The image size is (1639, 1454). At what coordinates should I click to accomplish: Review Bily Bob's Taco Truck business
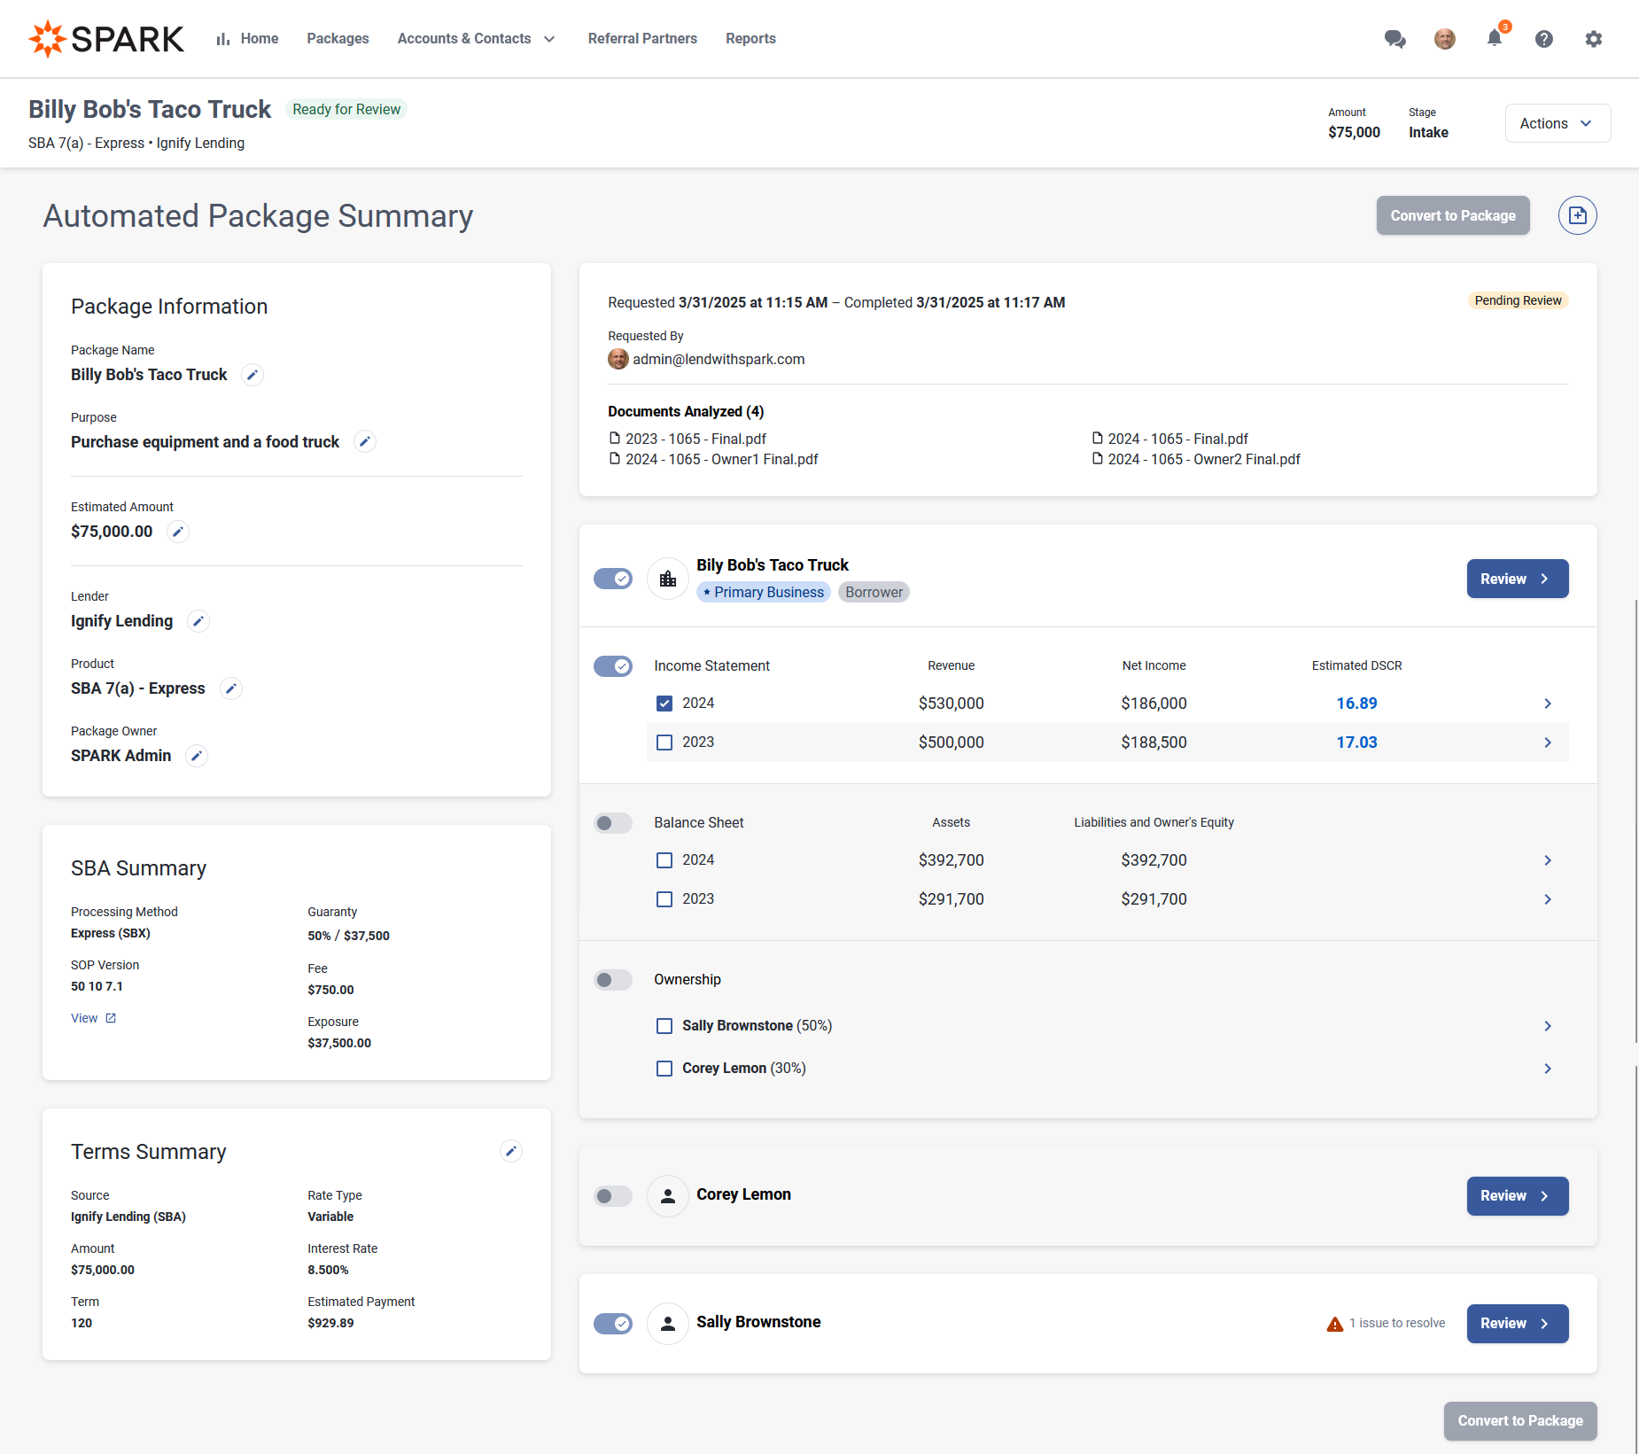(1518, 579)
